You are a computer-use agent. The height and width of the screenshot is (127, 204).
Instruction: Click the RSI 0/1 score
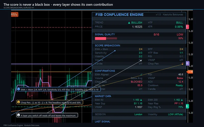(181, 56)
